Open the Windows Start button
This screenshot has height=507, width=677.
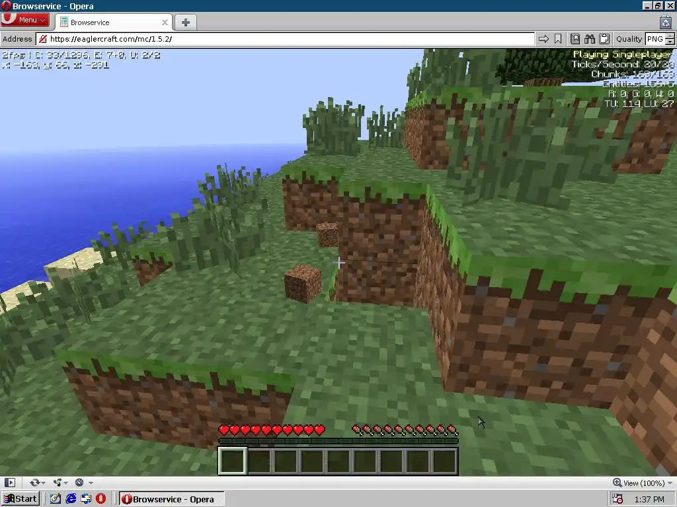(x=20, y=499)
